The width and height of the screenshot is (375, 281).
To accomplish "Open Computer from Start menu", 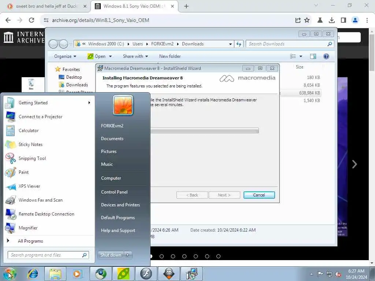I will click(x=111, y=178).
